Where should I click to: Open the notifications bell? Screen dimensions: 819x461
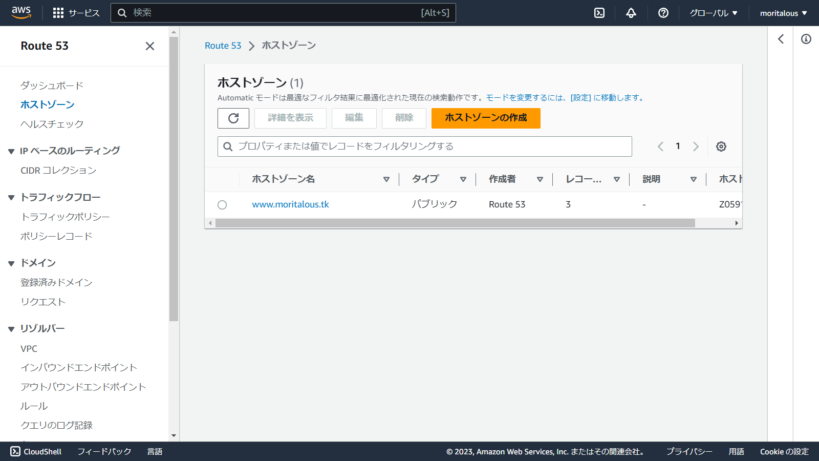(631, 13)
